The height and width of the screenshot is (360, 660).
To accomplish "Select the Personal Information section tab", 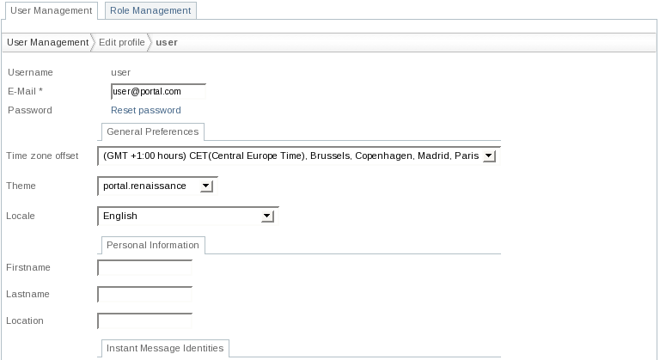I will point(153,245).
